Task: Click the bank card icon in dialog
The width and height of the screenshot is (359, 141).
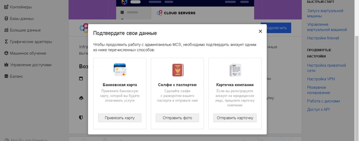Action: [x=120, y=70]
